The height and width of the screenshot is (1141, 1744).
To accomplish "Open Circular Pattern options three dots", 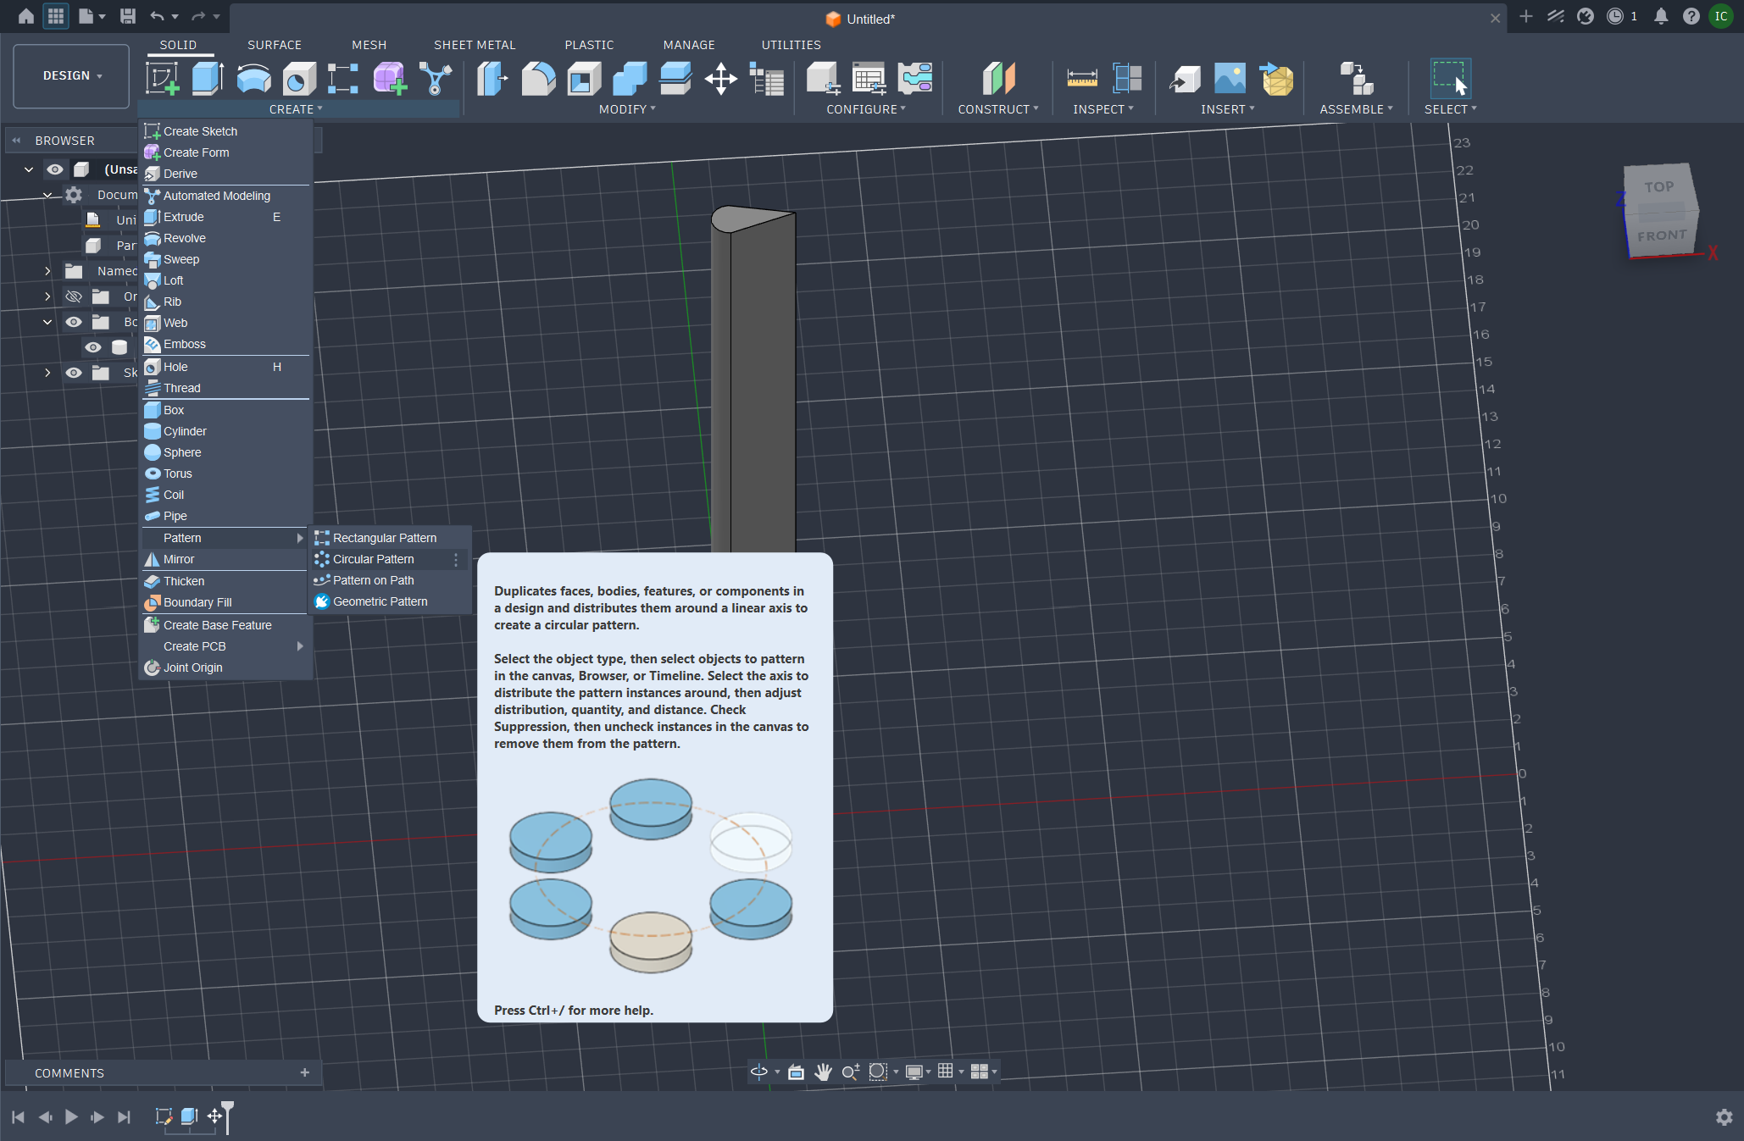I will (456, 560).
